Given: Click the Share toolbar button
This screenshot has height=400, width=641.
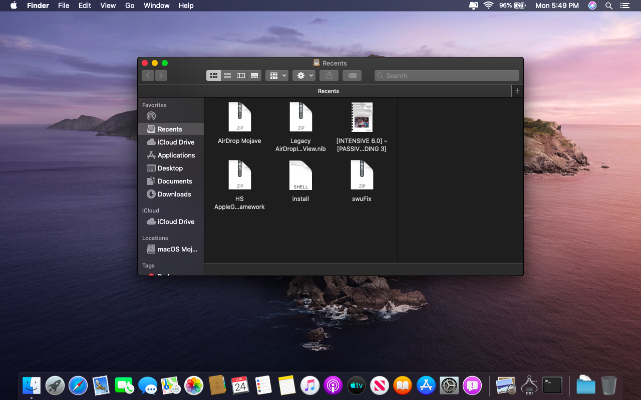Looking at the screenshot, I should pos(329,75).
